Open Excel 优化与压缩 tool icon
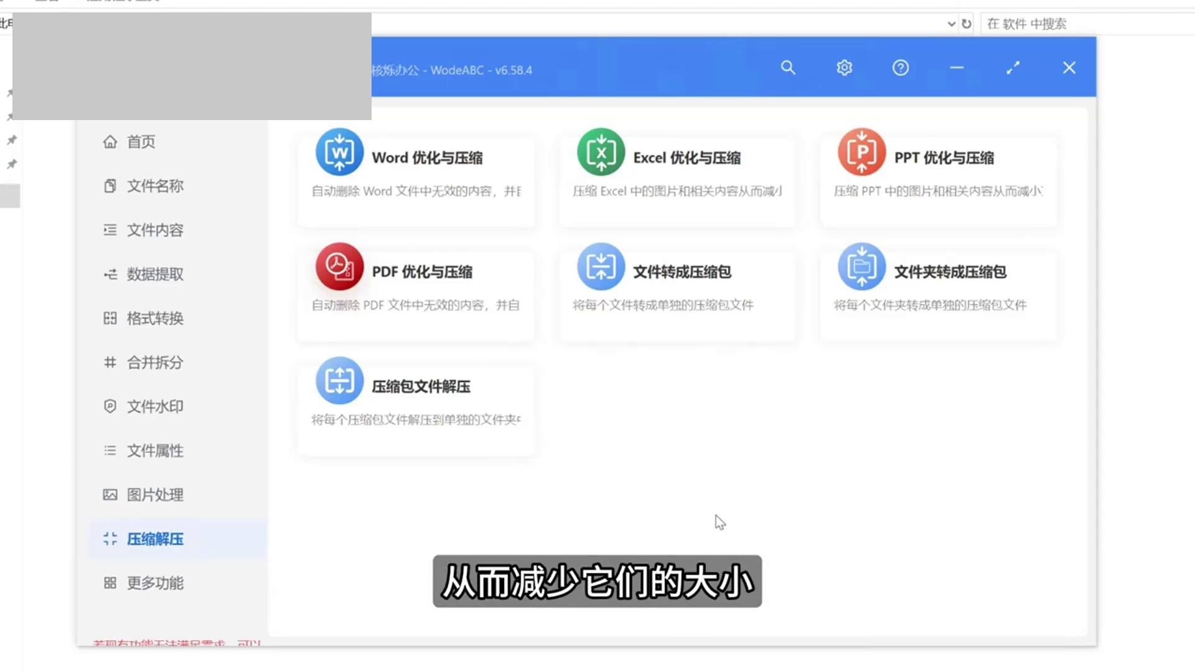The height and width of the screenshot is (672, 1195). point(601,152)
